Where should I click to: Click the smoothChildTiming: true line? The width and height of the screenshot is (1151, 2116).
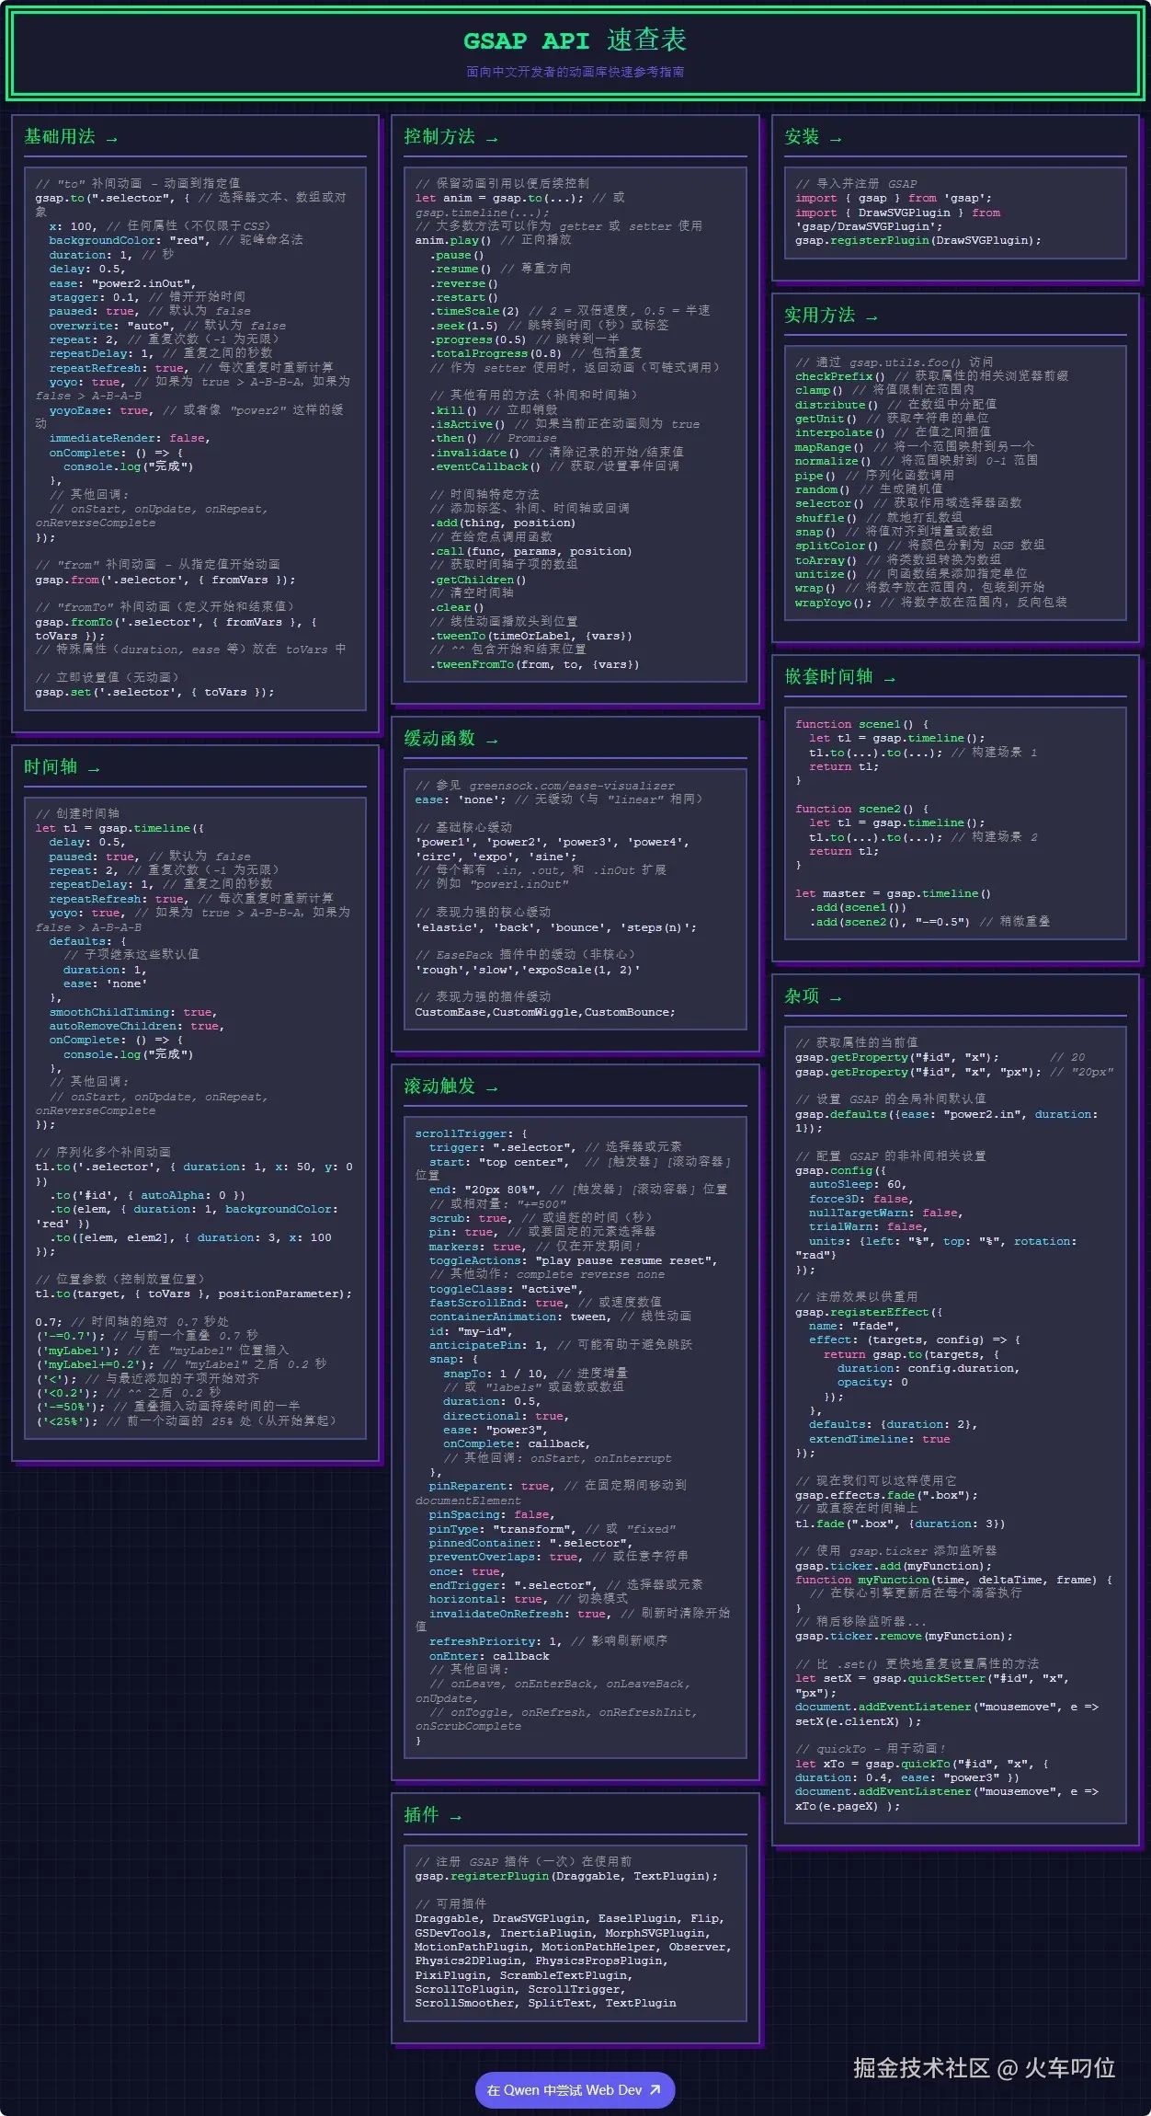(131, 1012)
